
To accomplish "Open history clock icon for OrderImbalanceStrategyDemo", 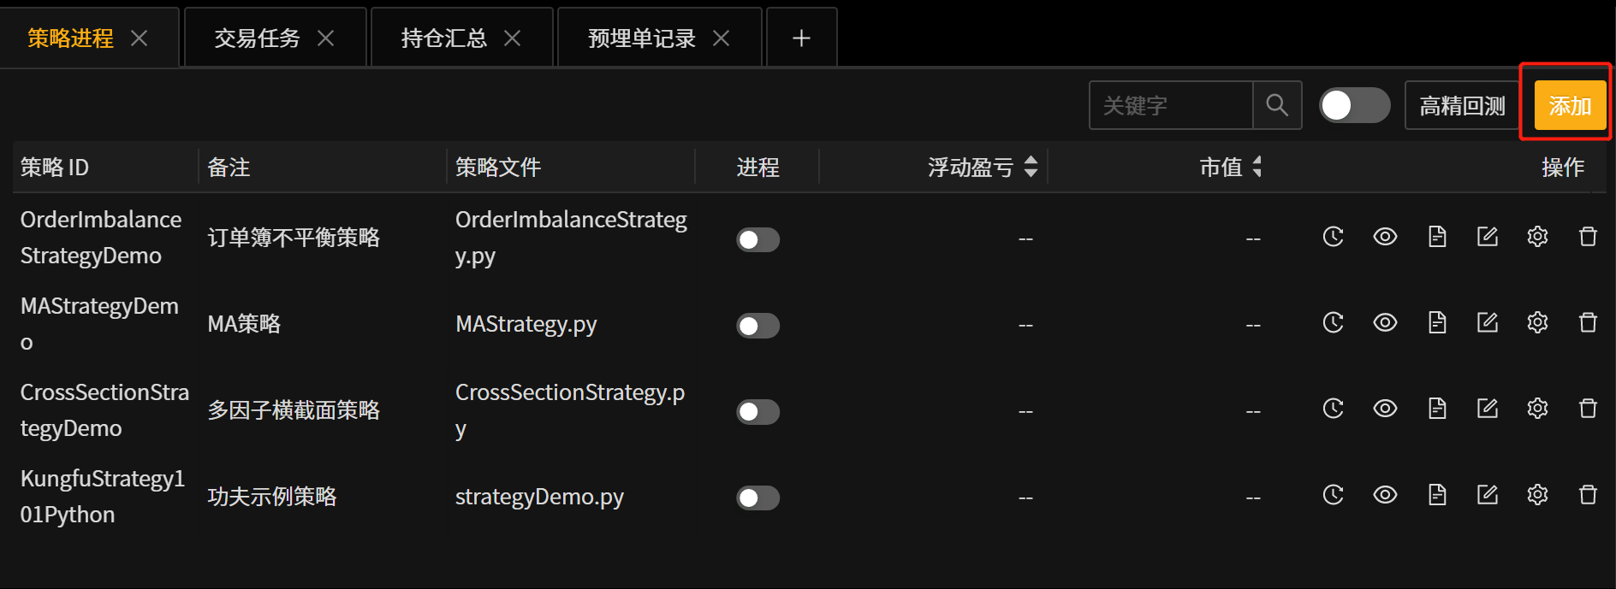I will pyautogui.click(x=1333, y=237).
